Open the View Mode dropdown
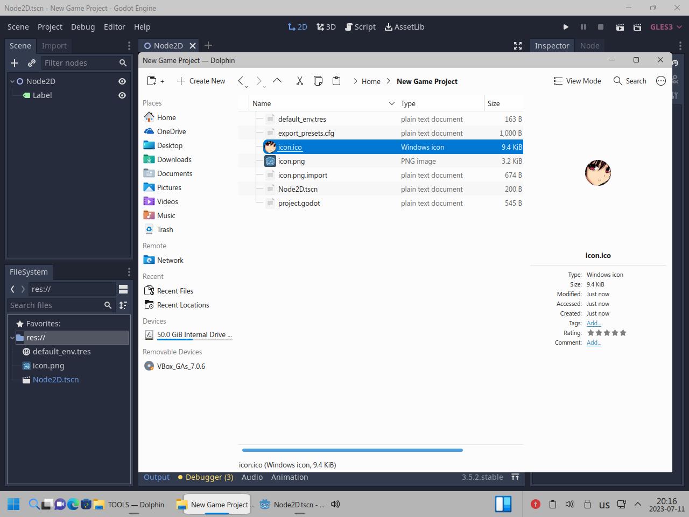Screen dimensions: 689x517 pyautogui.click(x=577, y=81)
